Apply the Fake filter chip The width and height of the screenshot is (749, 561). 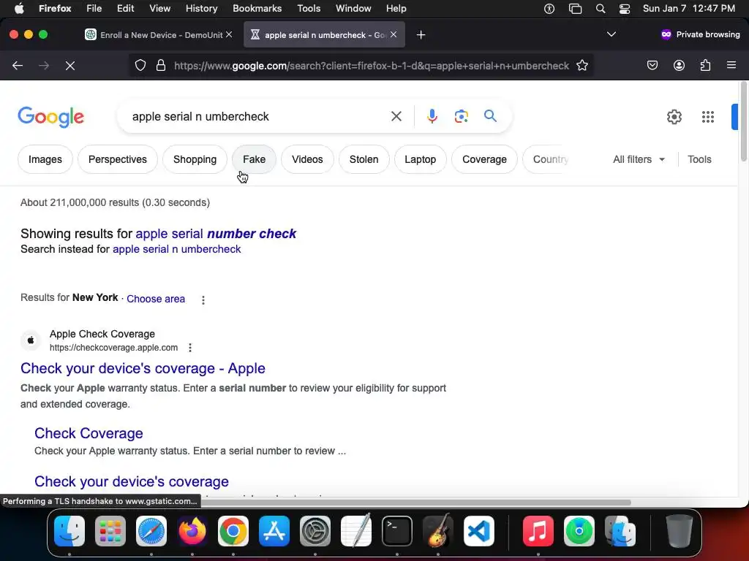pyautogui.click(x=254, y=159)
